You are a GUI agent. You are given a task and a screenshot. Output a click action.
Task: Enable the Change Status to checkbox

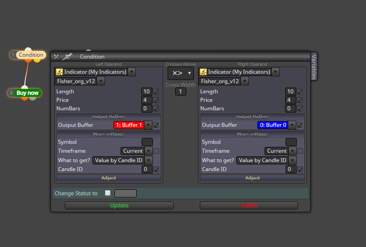coord(108,193)
